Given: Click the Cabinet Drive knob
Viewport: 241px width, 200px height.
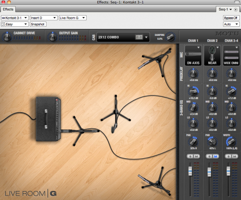Looking at the screenshot, I should click(7, 37).
